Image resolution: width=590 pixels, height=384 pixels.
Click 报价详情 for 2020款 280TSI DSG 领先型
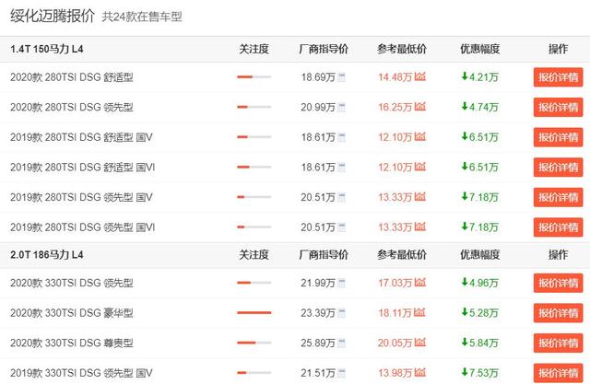[x=558, y=107]
